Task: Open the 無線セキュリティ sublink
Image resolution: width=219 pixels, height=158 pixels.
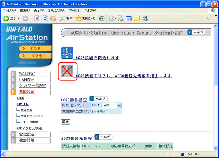Action: [32, 116]
